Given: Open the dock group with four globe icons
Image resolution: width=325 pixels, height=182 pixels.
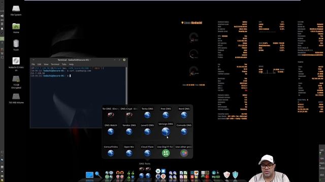Looking at the screenshot, I should tap(109, 175).
